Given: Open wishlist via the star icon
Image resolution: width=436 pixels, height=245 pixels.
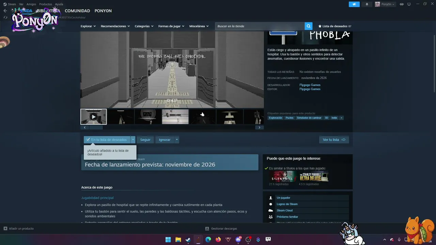Looking at the screenshot, I should [320, 26].
